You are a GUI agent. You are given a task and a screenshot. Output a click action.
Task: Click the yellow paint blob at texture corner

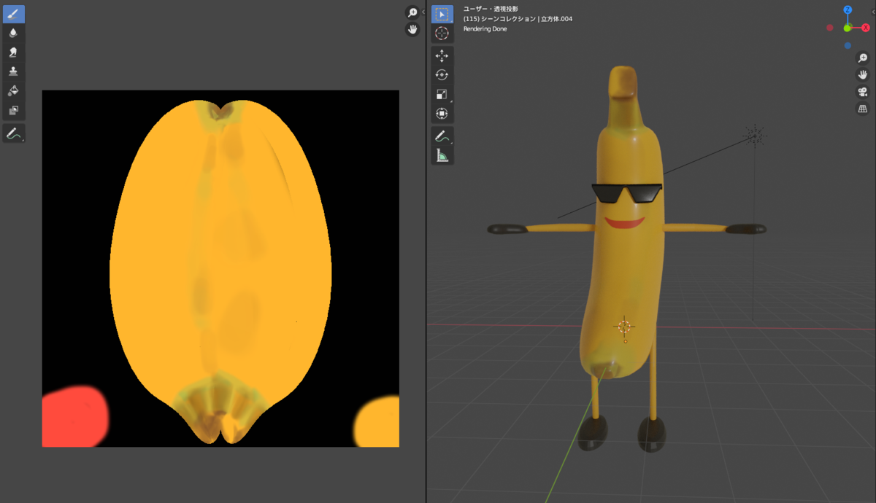pos(377,421)
